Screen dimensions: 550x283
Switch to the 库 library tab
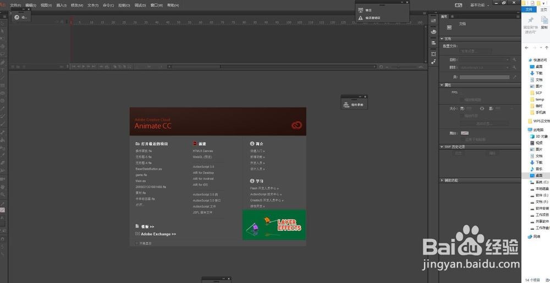click(x=453, y=16)
